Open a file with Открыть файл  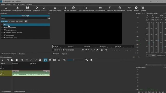click(6, 9)
